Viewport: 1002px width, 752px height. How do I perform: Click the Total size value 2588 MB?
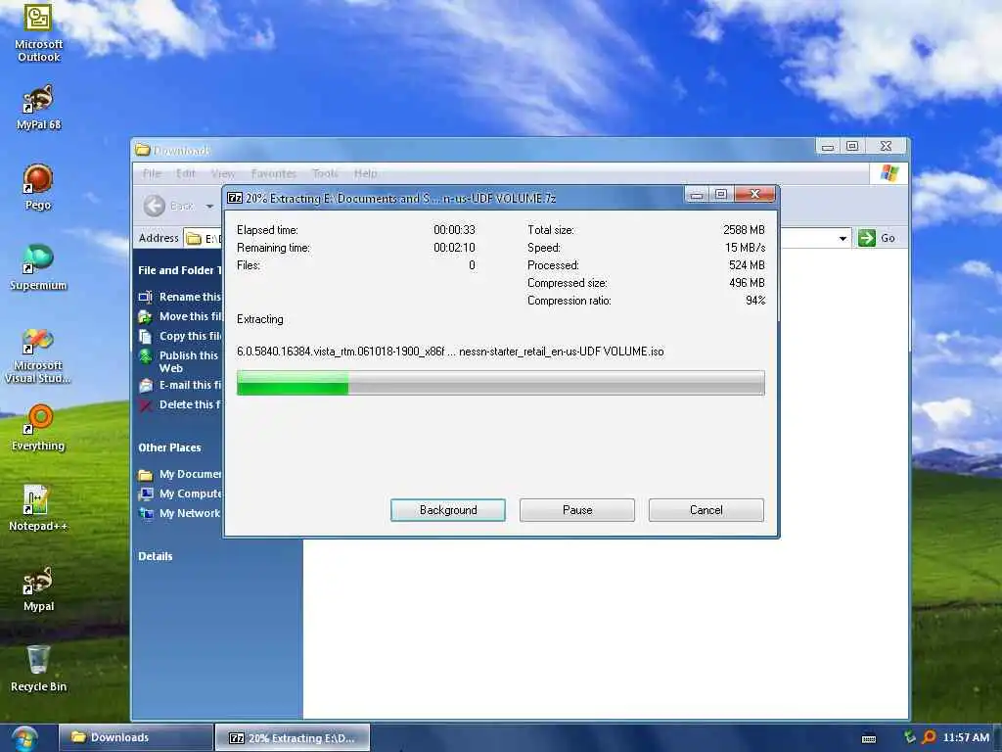coord(744,229)
